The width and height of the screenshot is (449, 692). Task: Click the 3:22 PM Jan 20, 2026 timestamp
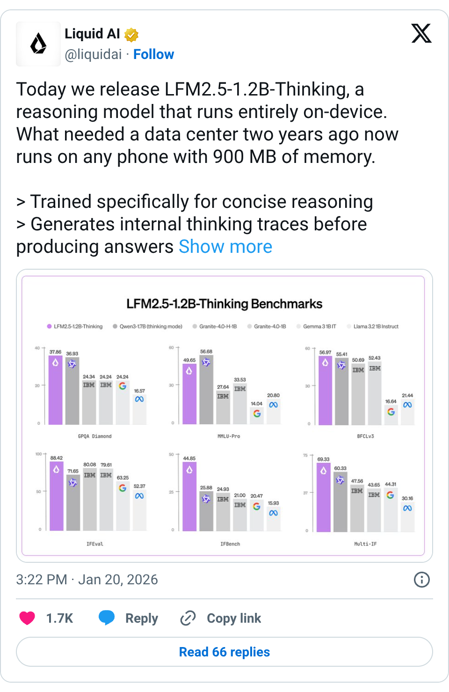[x=87, y=580]
